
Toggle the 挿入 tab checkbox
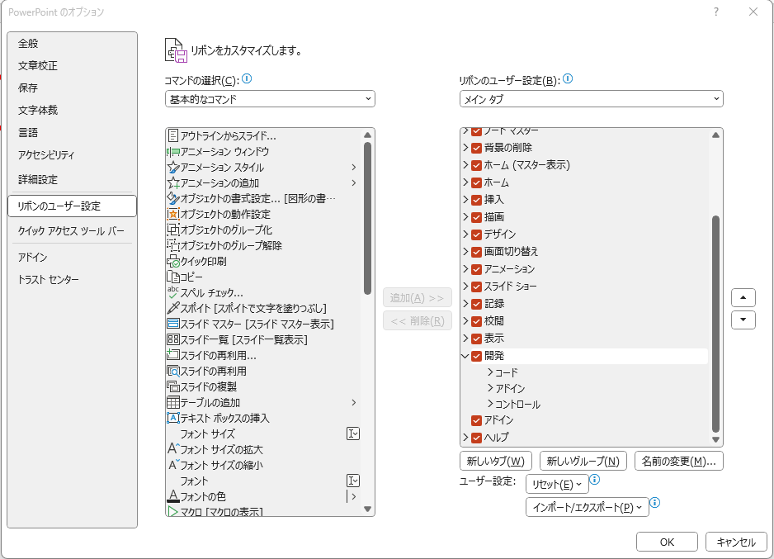476,200
